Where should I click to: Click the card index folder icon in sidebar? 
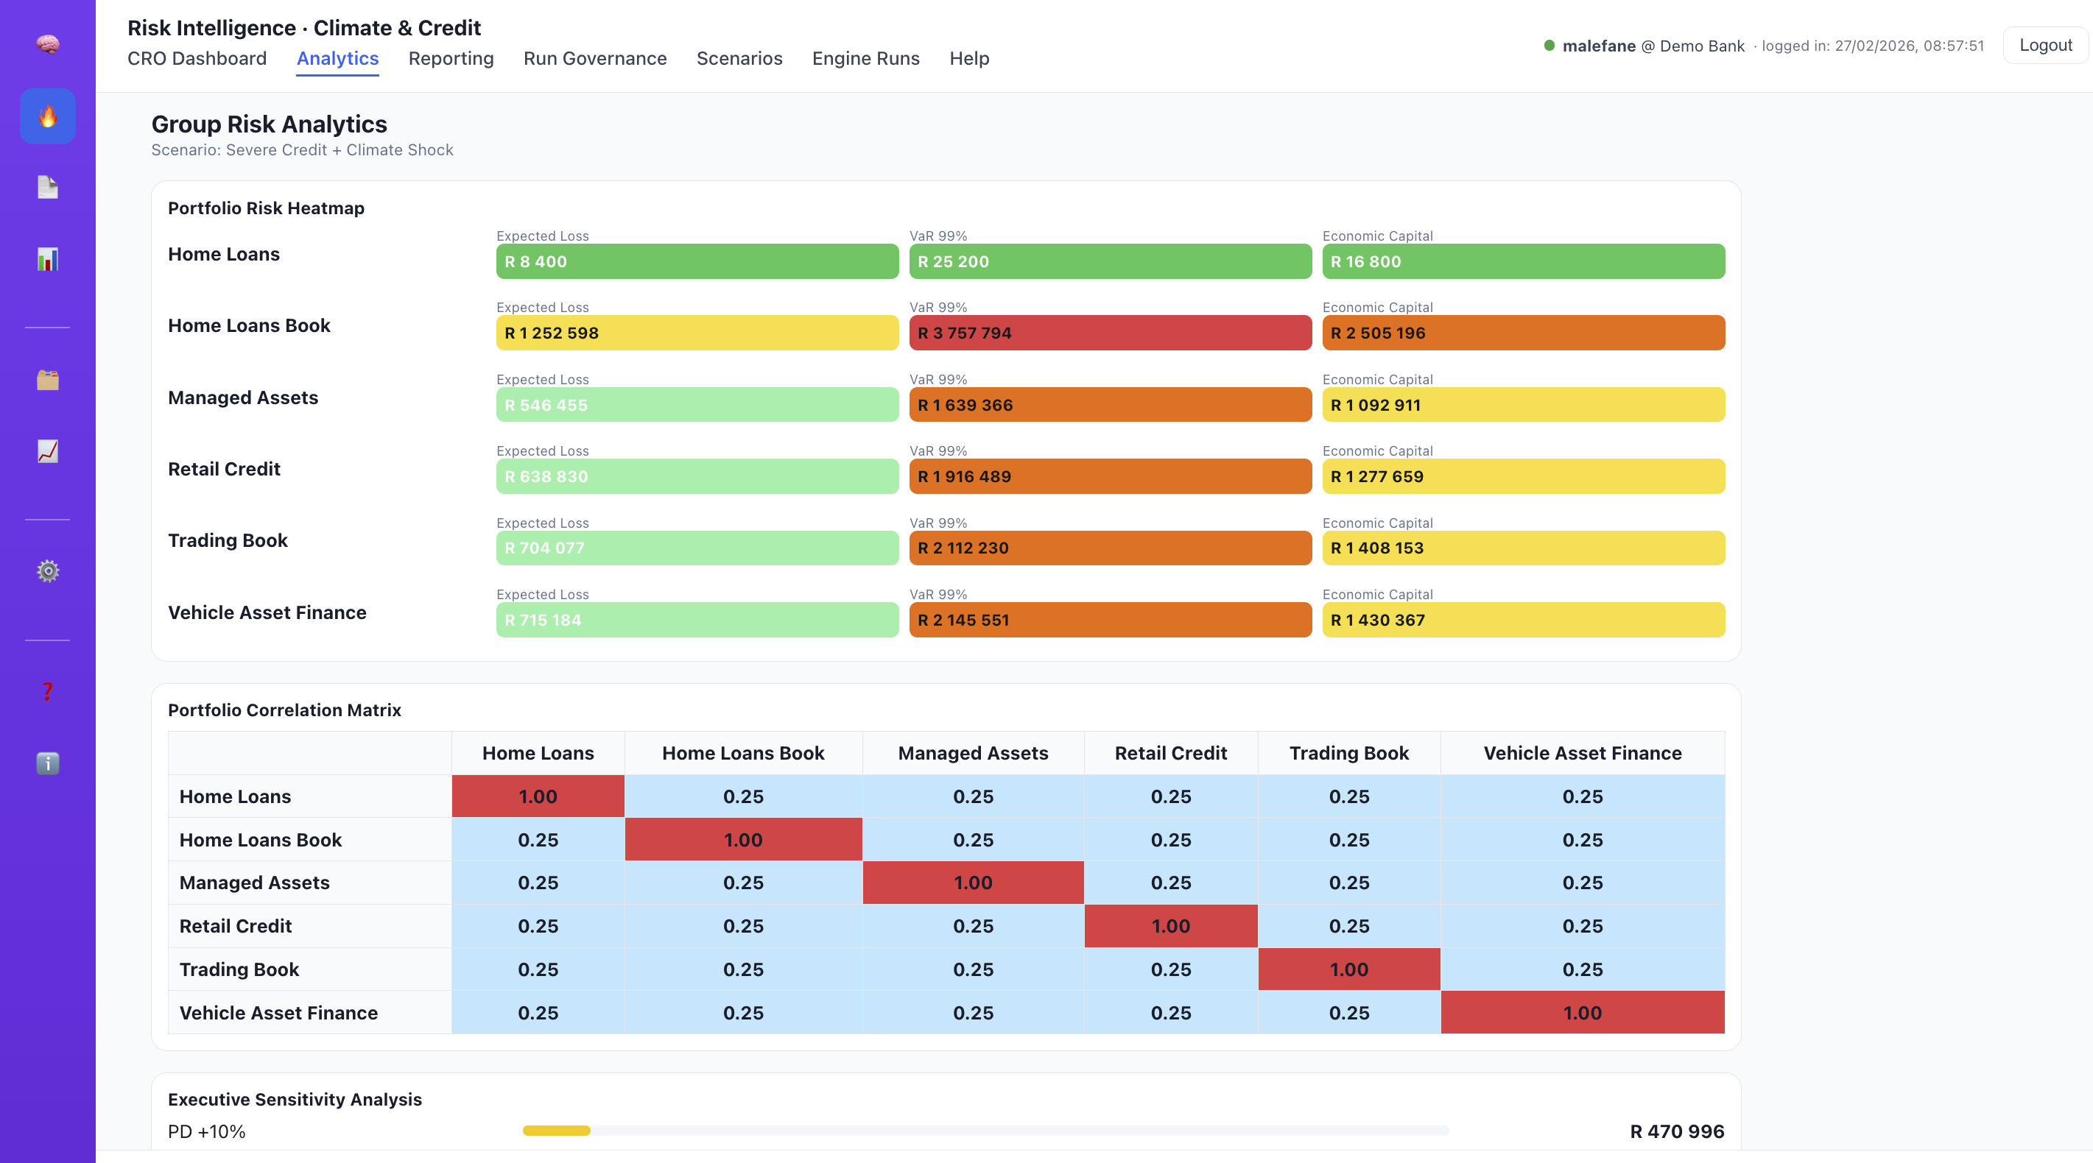[46, 379]
